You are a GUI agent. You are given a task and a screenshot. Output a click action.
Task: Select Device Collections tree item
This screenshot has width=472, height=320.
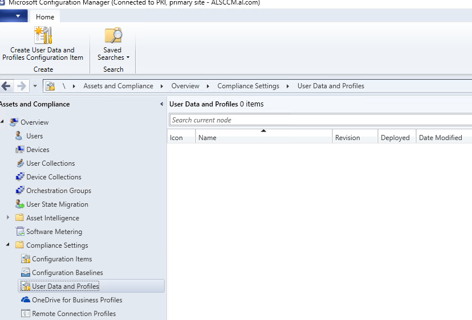coord(54,177)
